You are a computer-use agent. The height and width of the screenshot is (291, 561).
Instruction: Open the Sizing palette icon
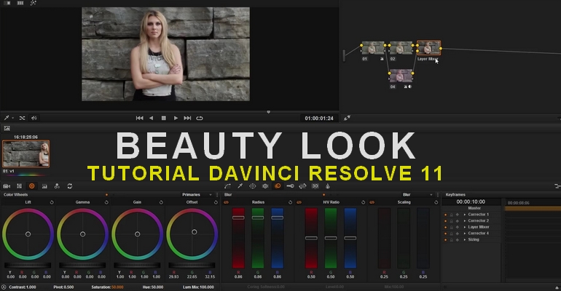click(302, 186)
